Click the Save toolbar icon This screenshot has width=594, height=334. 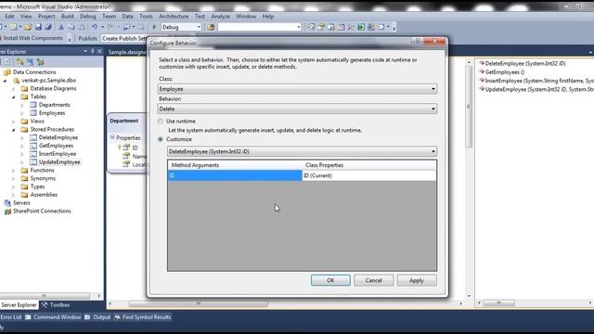(38, 27)
